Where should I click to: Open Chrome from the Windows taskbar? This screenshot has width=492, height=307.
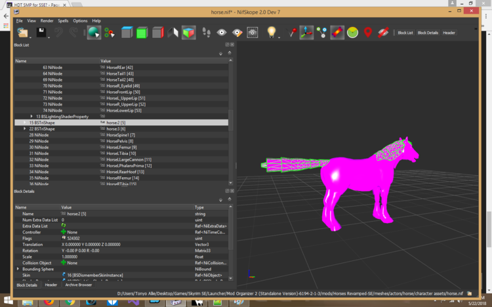[x=70, y=302]
